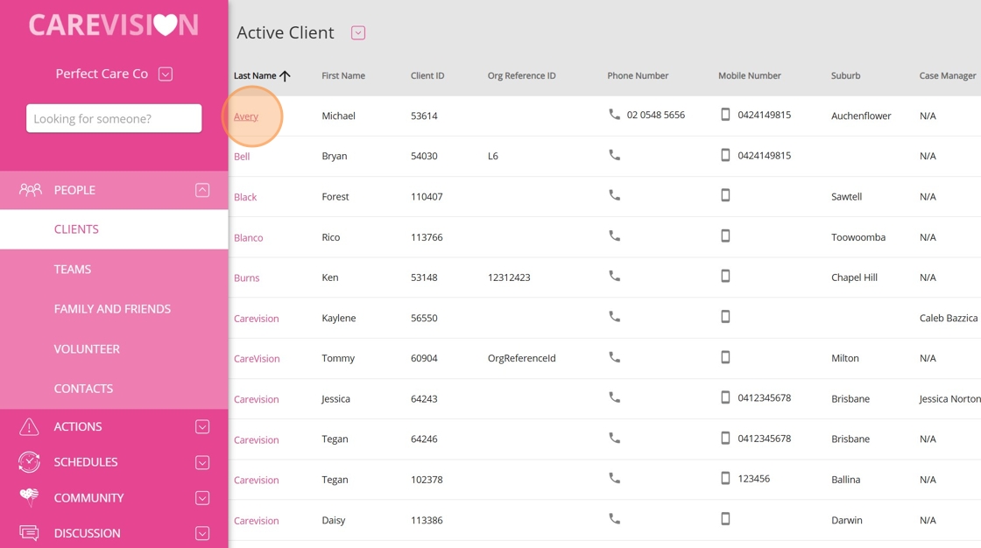Open the Teams menu item

(73, 269)
